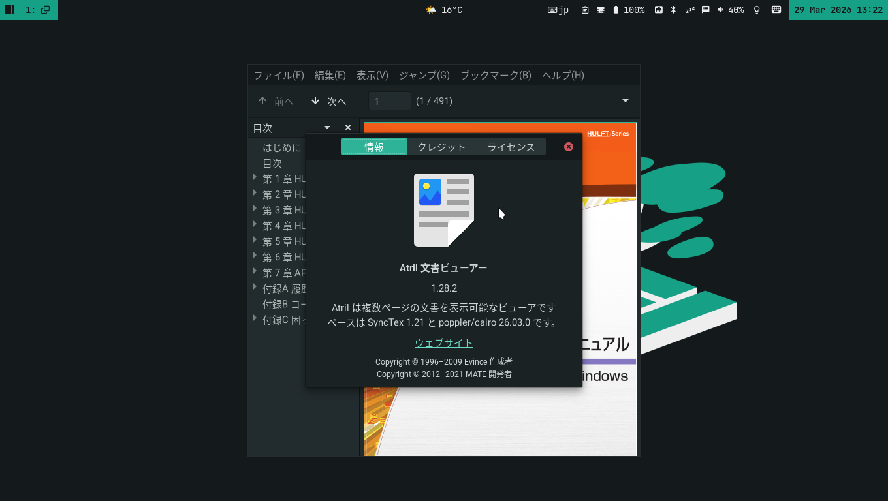Click the workspace 1 window indicator
This screenshot has width=888, height=501.
click(x=38, y=10)
